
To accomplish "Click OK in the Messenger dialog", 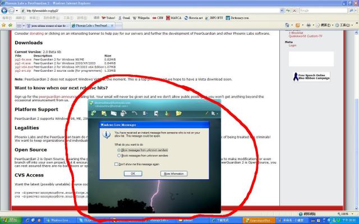I will coord(133,174).
